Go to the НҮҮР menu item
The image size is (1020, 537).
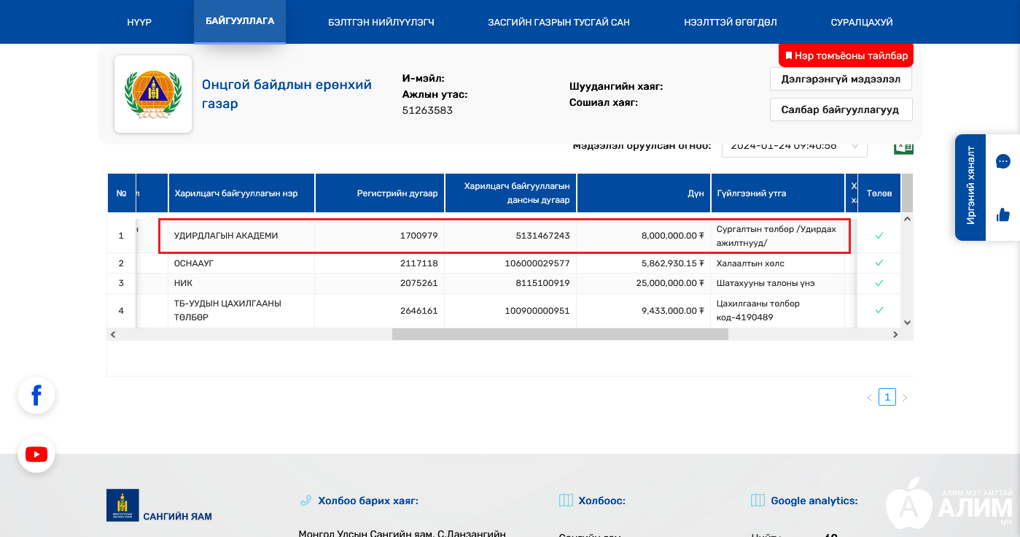coord(139,22)
